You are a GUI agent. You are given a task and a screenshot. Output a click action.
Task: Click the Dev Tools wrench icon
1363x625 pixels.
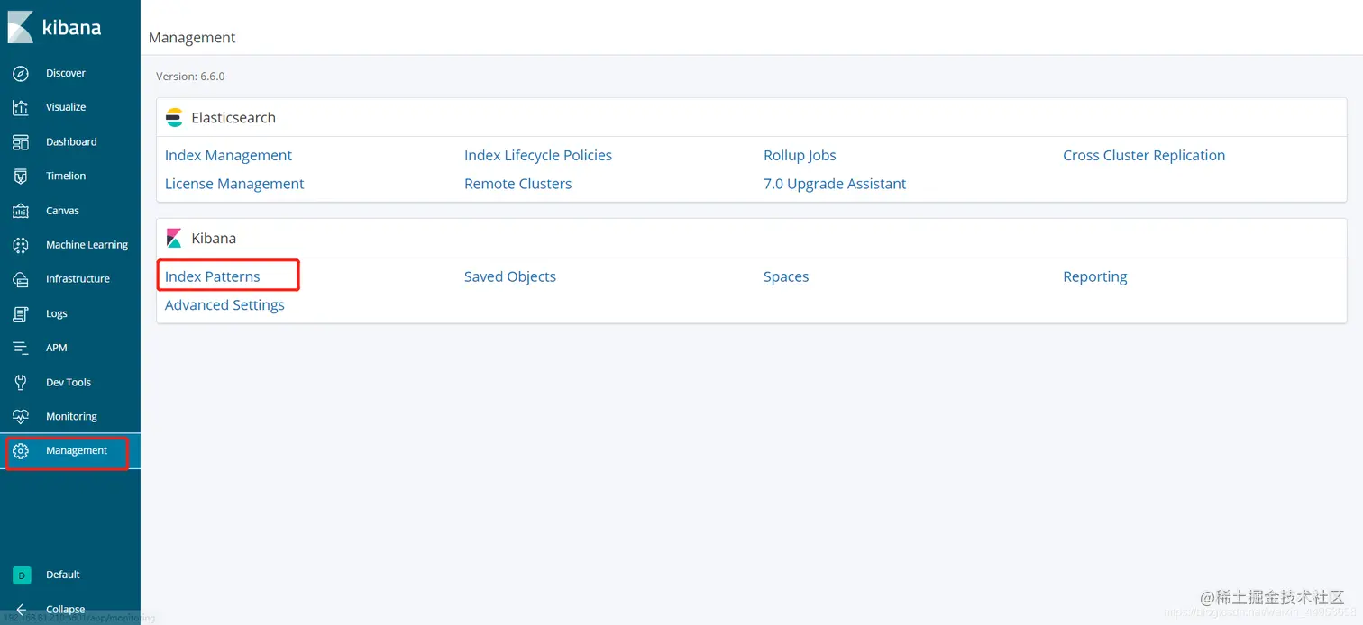tap(21, 383)
